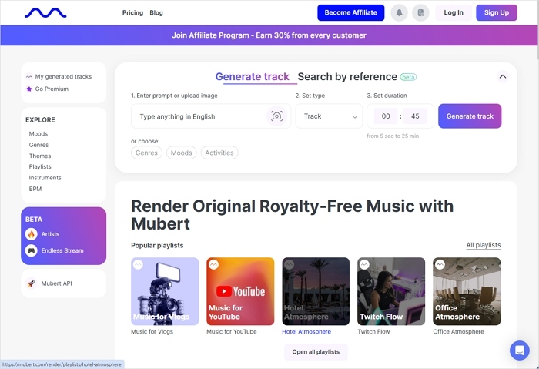
Task: Select the Moods chip
Action: (x=182, y=153)
